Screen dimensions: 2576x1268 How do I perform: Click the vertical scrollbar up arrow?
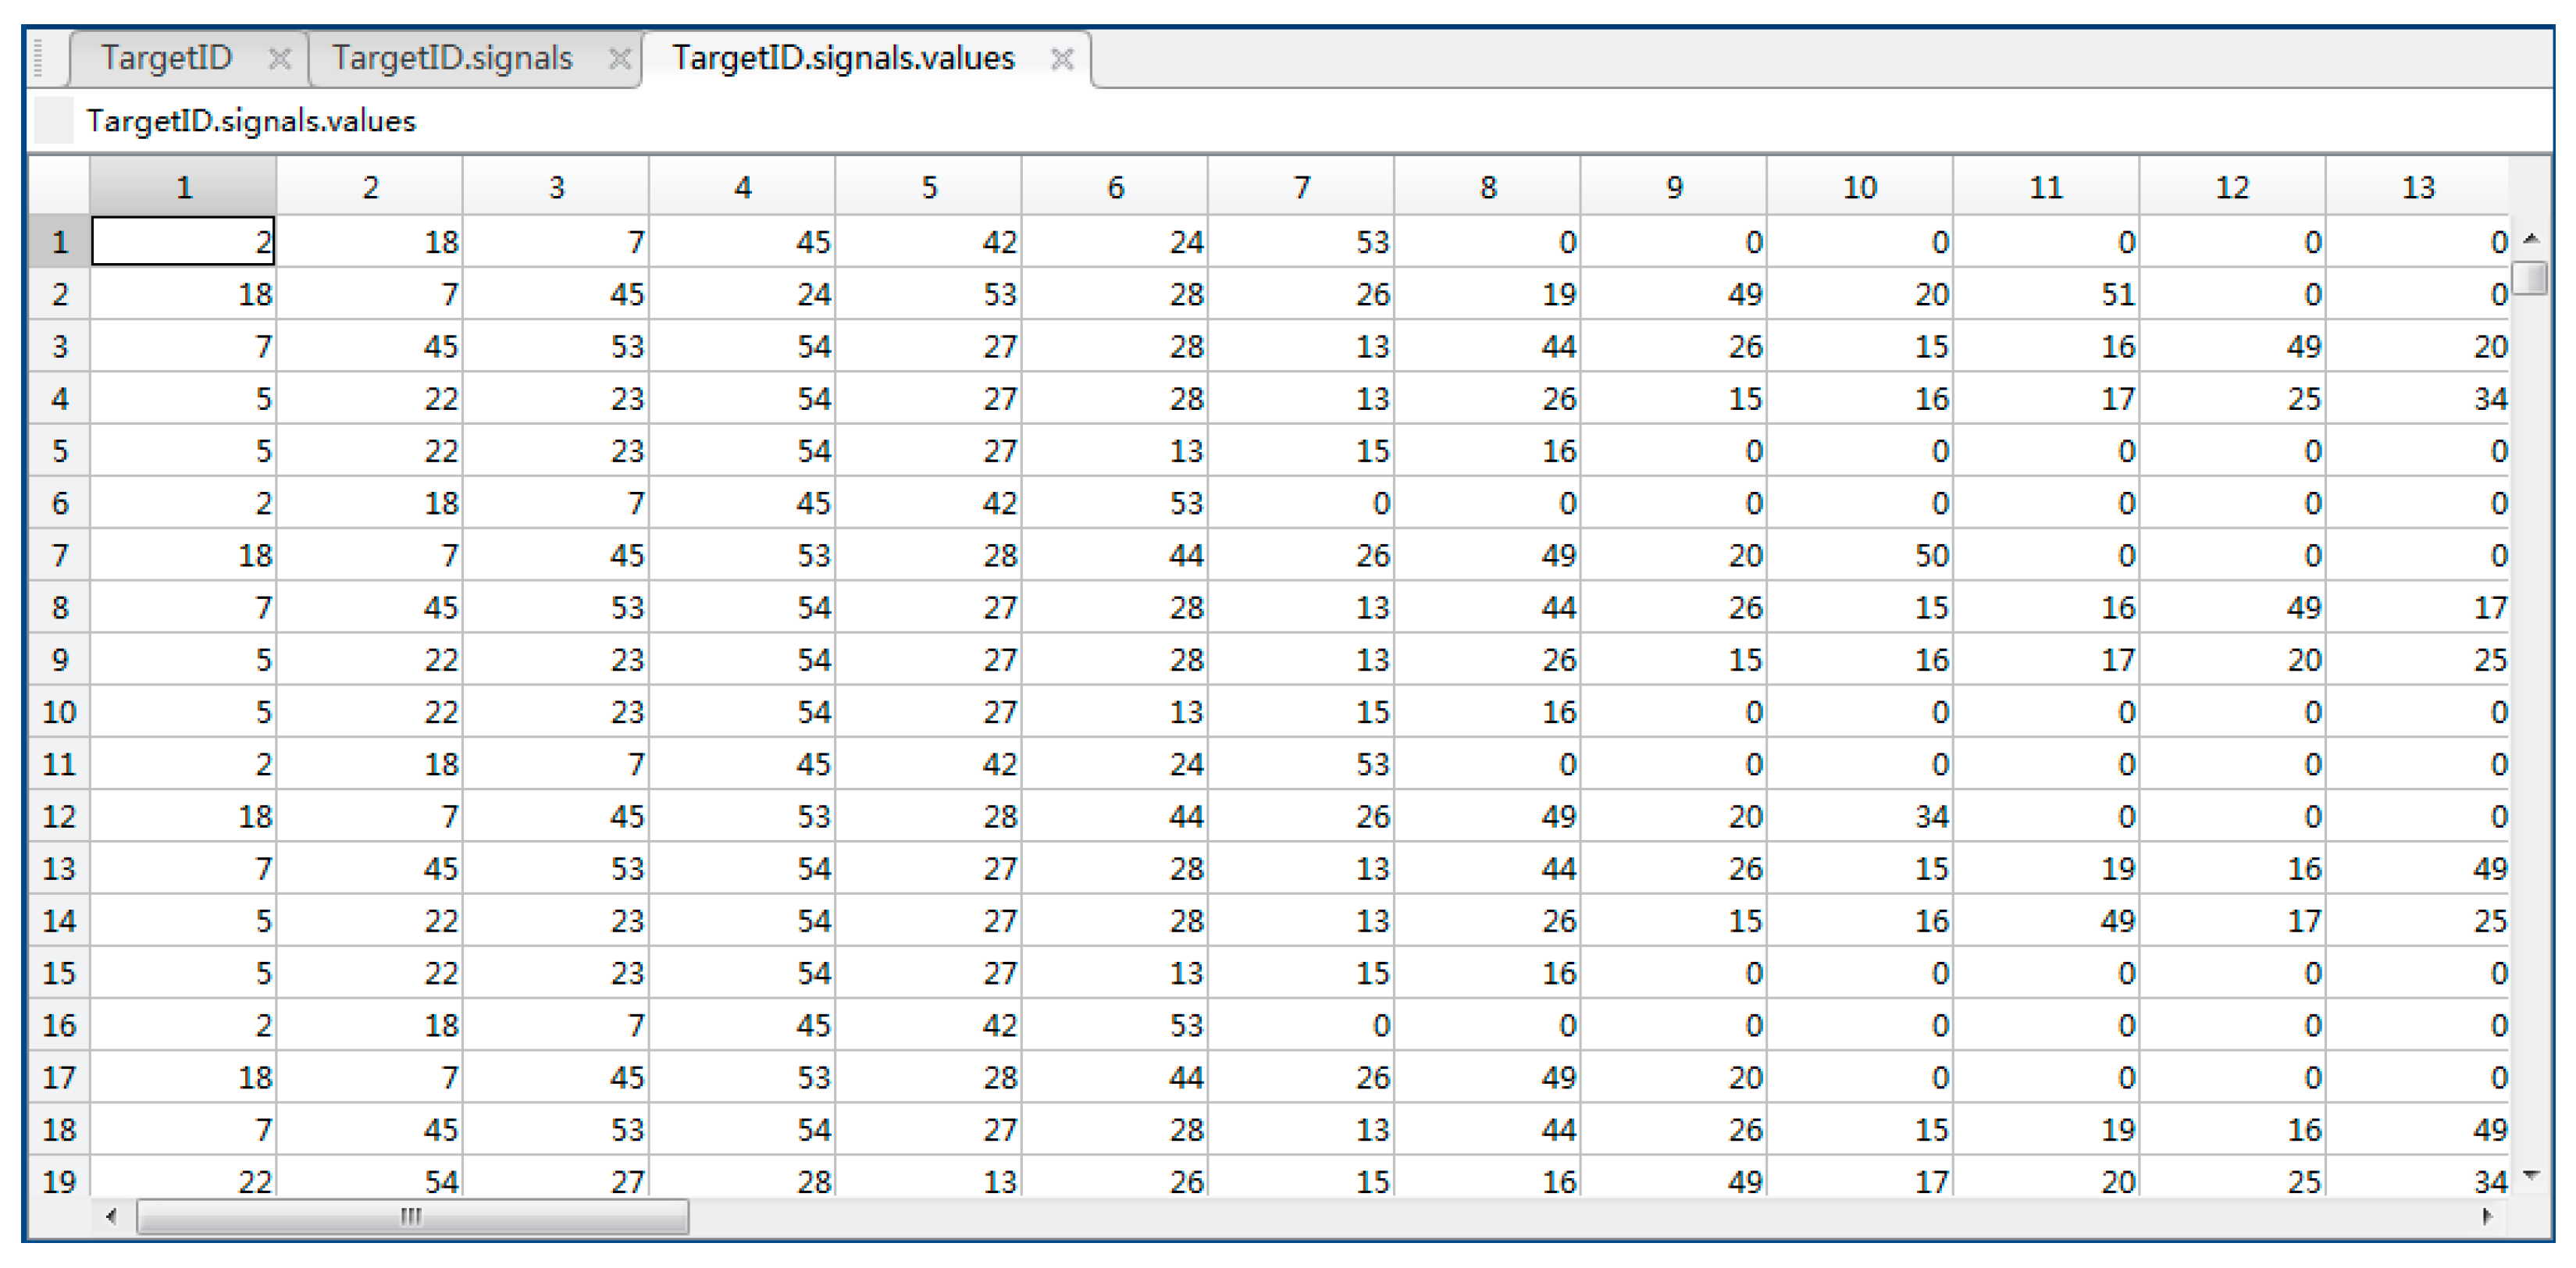(x=2531, y=239)
